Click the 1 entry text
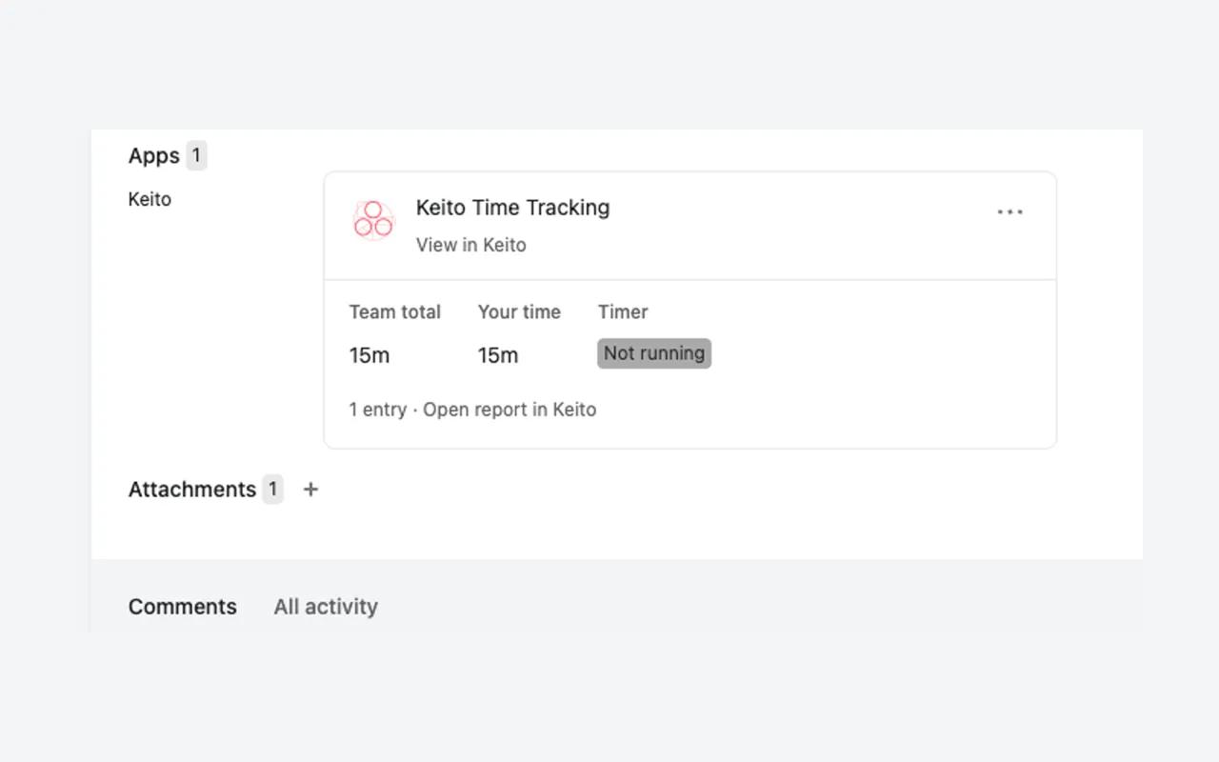 coord(378,410)
